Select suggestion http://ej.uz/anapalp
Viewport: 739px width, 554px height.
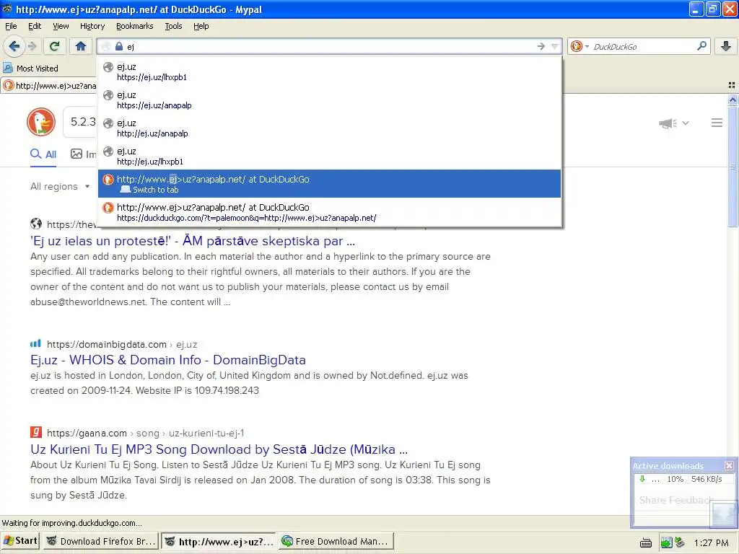point(329,128)
